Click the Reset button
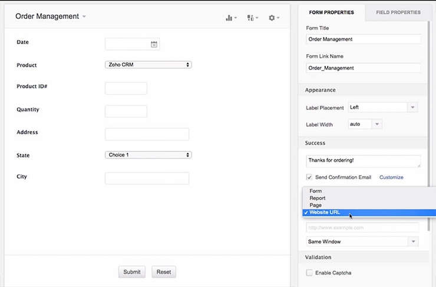The width and height of the screenshot is (436, 287). 164,272
